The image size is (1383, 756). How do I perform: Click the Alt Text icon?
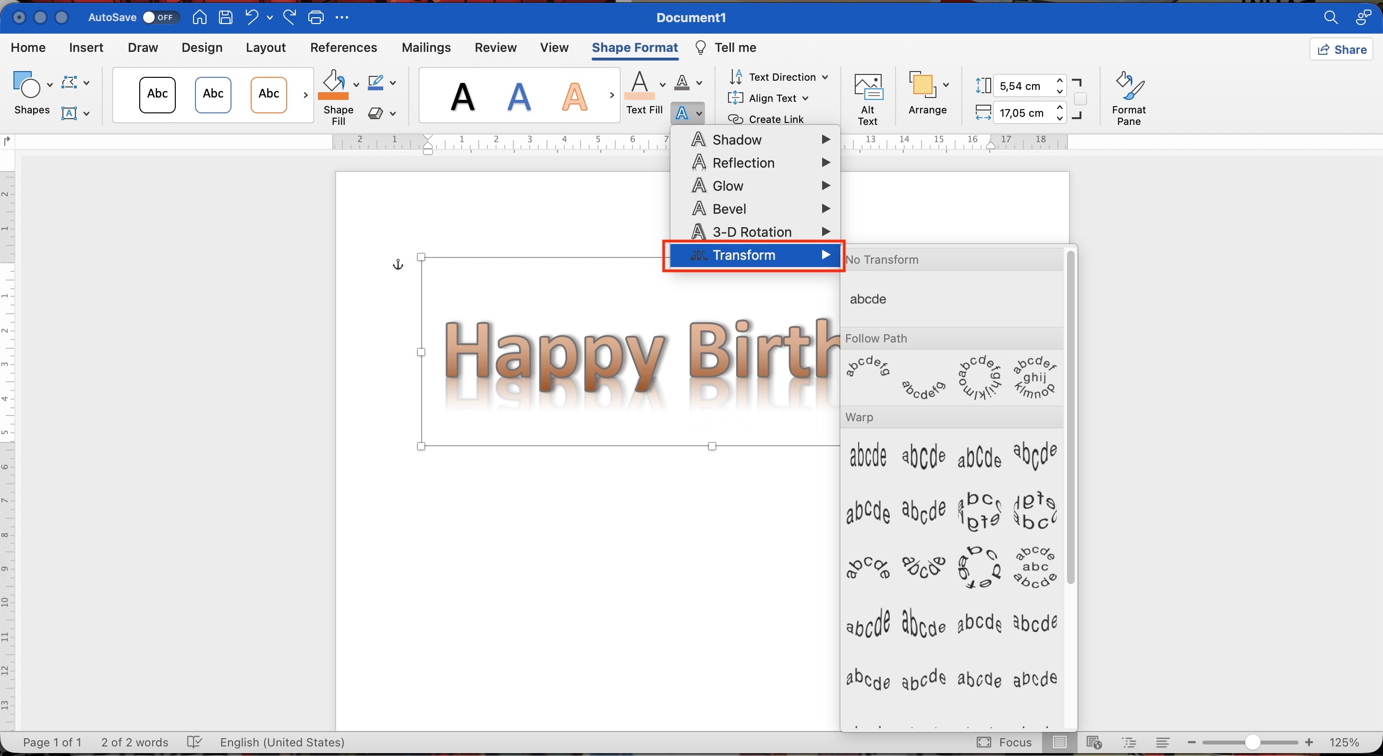[x=868, y=86]
